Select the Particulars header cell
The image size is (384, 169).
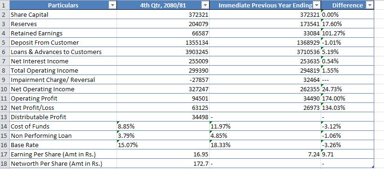pyautogui.click(x=63, y=6)
